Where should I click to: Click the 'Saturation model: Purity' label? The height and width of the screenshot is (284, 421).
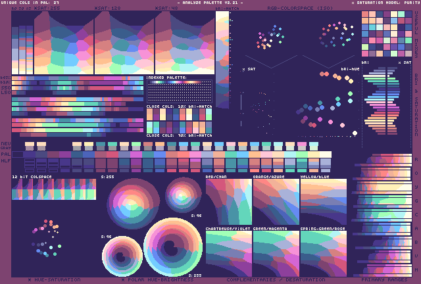click(385, 3)
